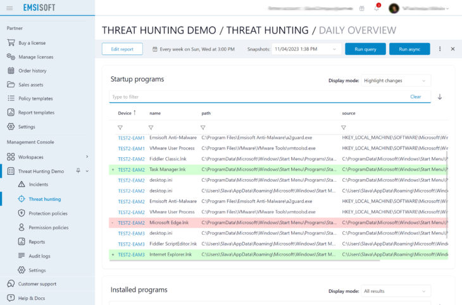This screenshot has height=305, width=462.
Task: Open notifications bell icon
Action: 377,8
